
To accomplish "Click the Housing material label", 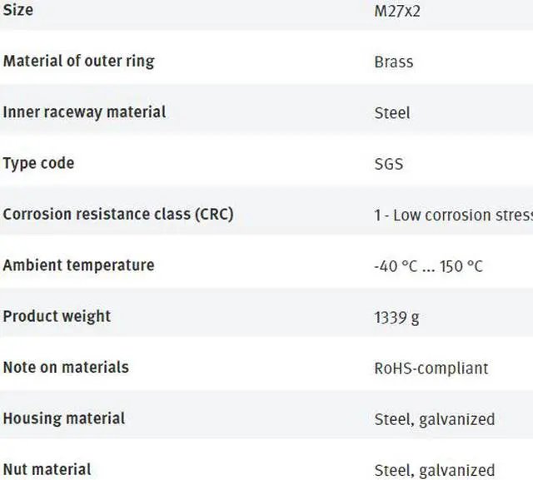I will tap(64, 418).
